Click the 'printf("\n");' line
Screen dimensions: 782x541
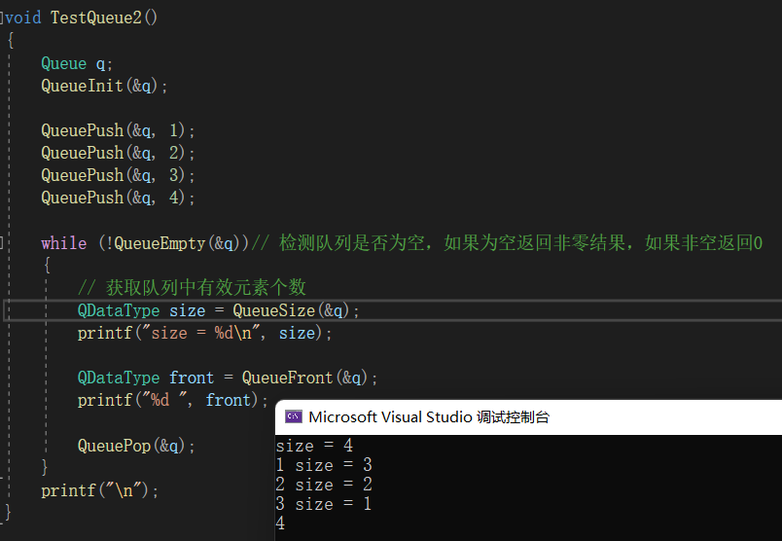[x=99, y=491]
